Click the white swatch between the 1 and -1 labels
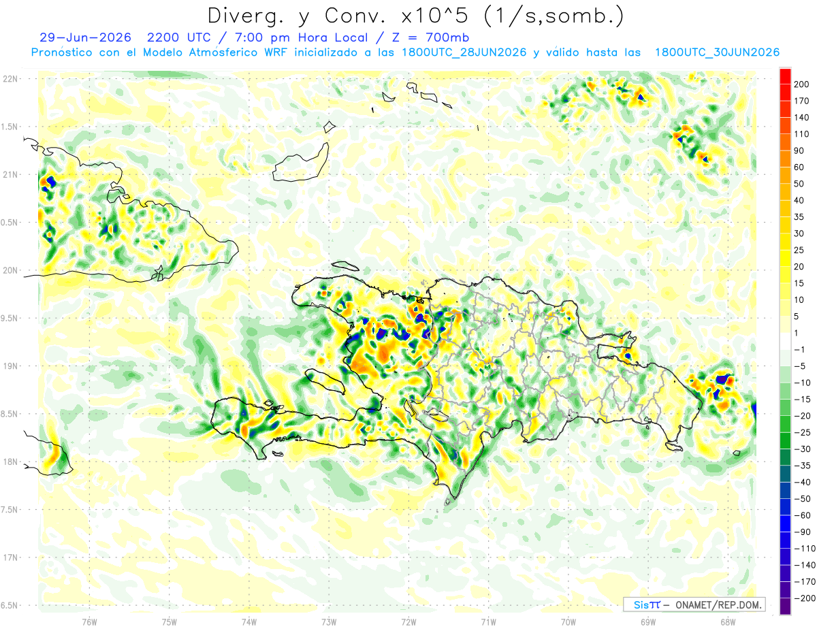The image size is (817, 631). point(785,341)
